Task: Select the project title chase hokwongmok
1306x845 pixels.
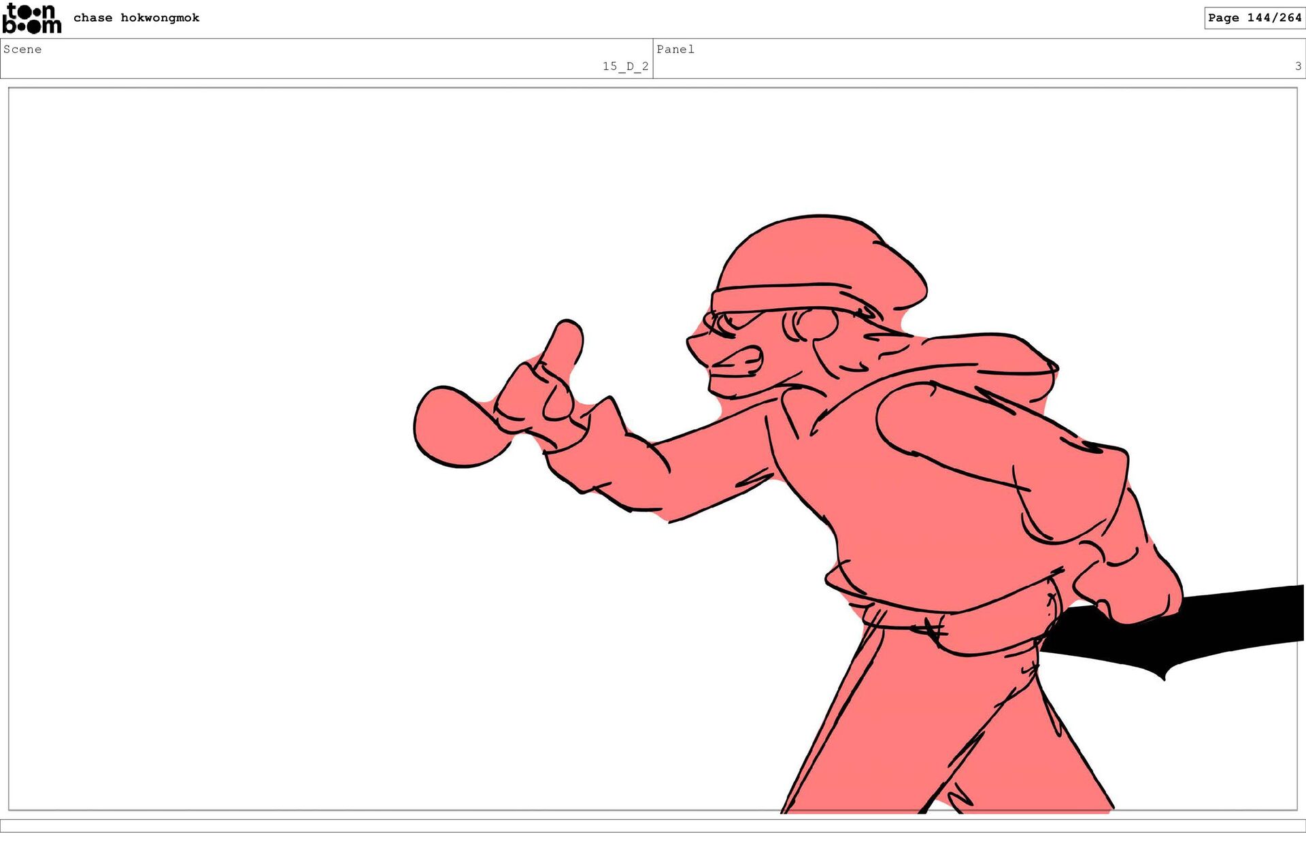Action: pos(136,18)
